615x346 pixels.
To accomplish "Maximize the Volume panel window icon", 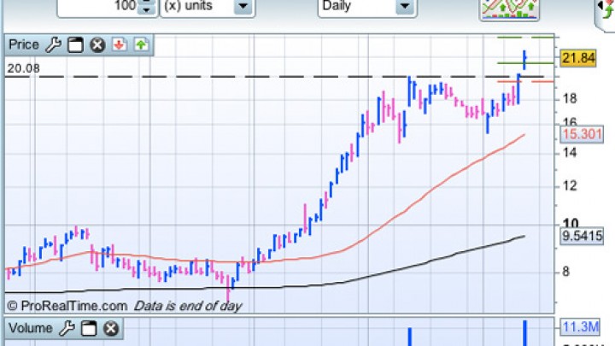I will (x=89, y=328).
